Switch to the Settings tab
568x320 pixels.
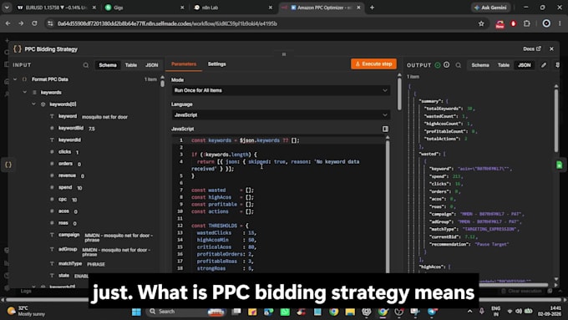pos(216,63)
